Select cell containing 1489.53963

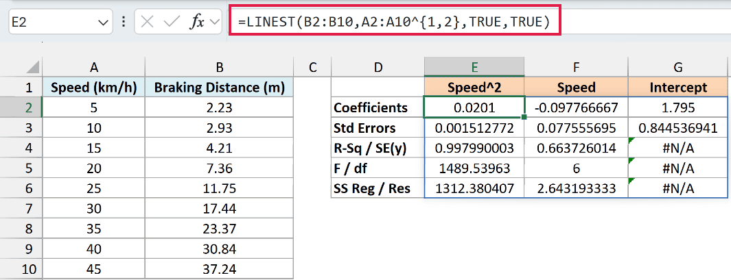(474, 168)
